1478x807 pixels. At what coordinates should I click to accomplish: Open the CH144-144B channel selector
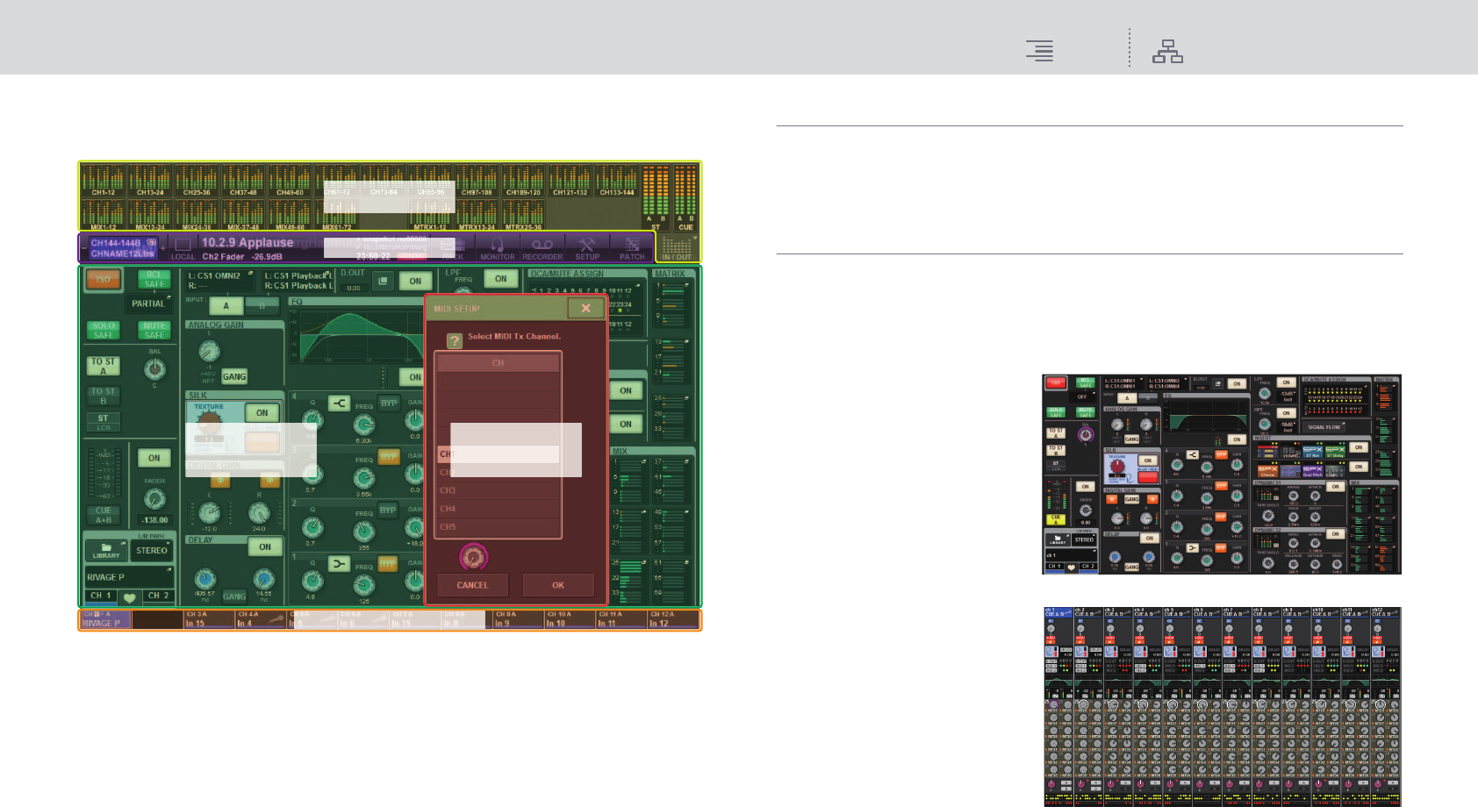pyautogui.click(x=123, y=248)
